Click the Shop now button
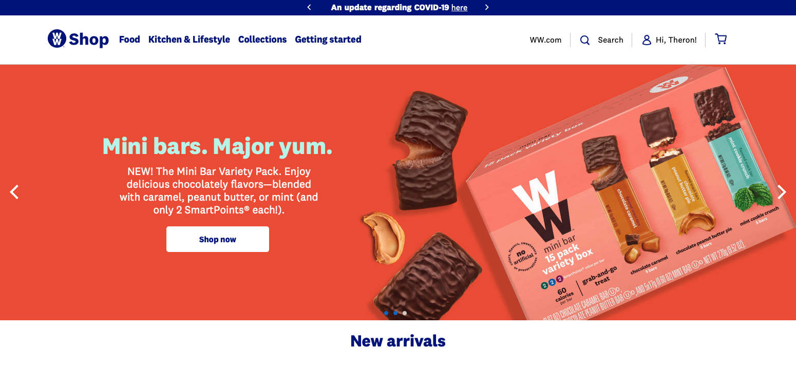 [x=218, y=239]
